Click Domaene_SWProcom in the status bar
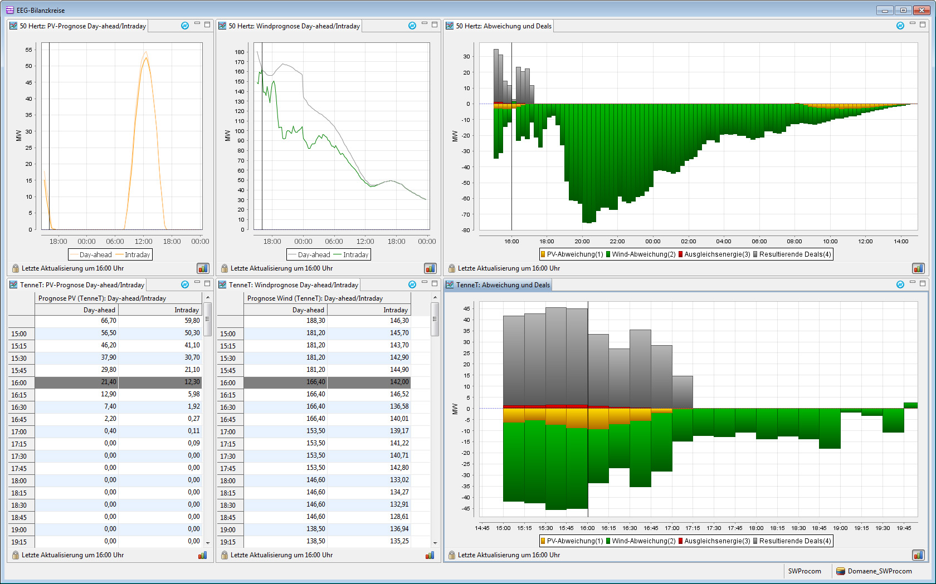 coord(879,571)
